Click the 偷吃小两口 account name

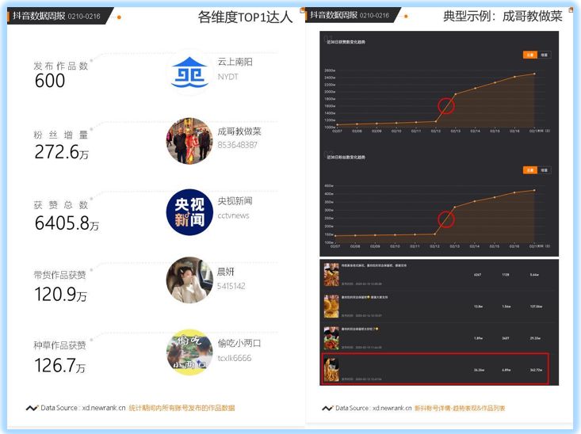tap(239, 343)
